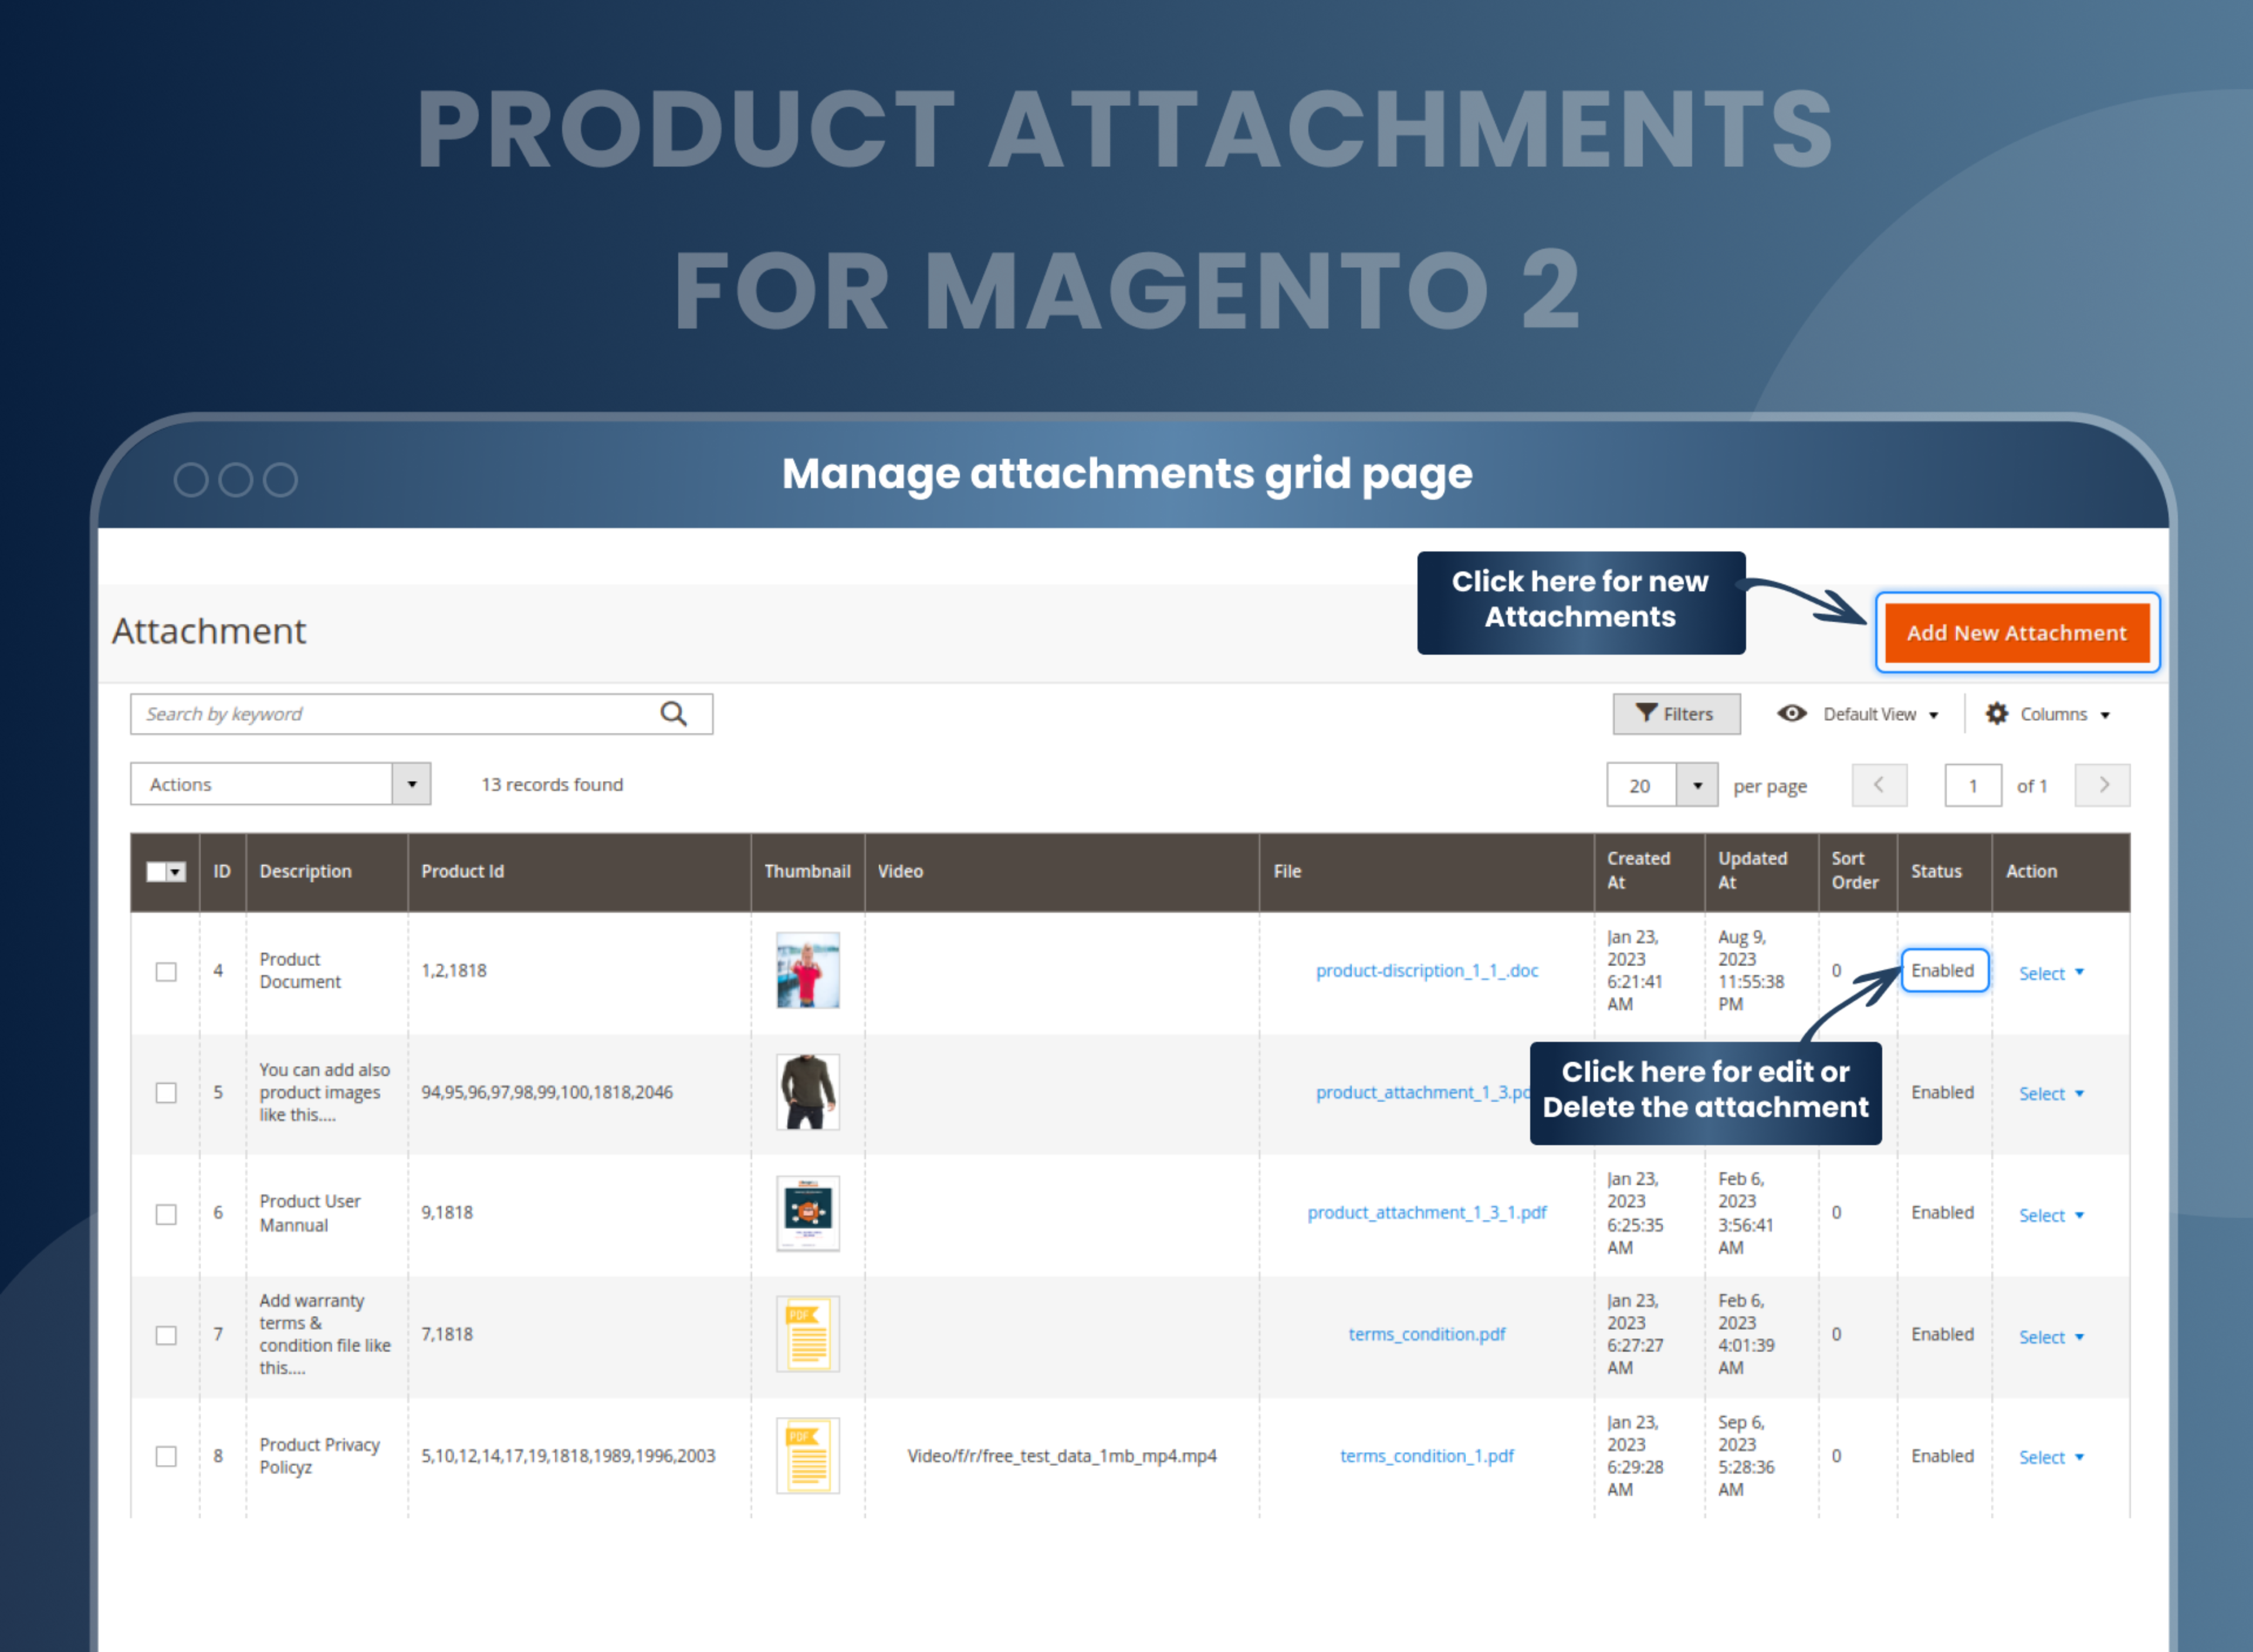Click the Enabled status in row 4

click(x=1943, y=970)
